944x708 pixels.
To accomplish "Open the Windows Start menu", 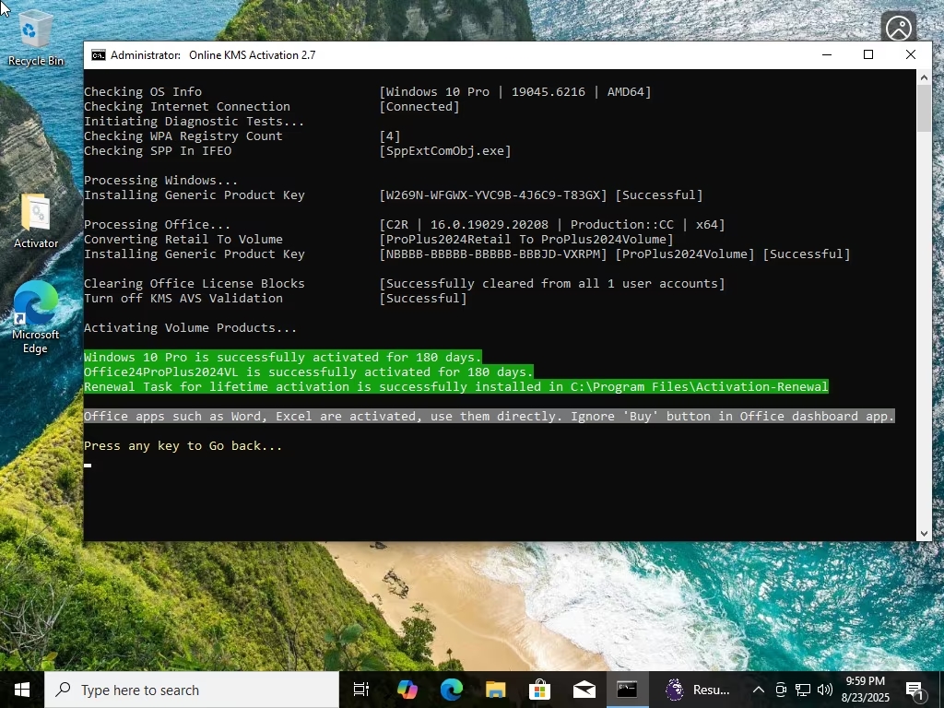I will [x=22, y=690].
